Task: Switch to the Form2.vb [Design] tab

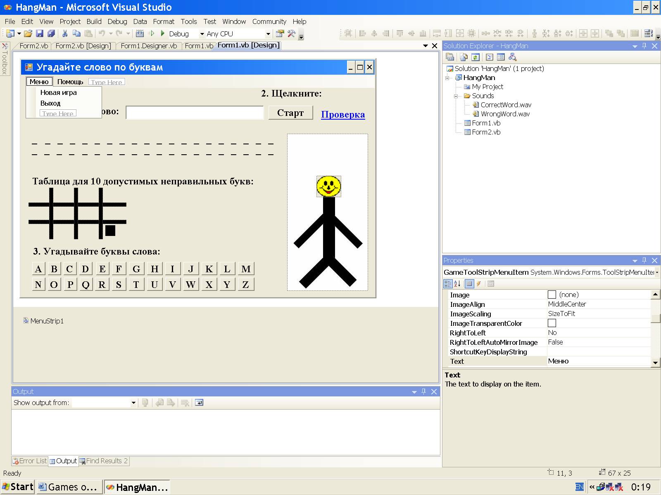Action: 83,46
